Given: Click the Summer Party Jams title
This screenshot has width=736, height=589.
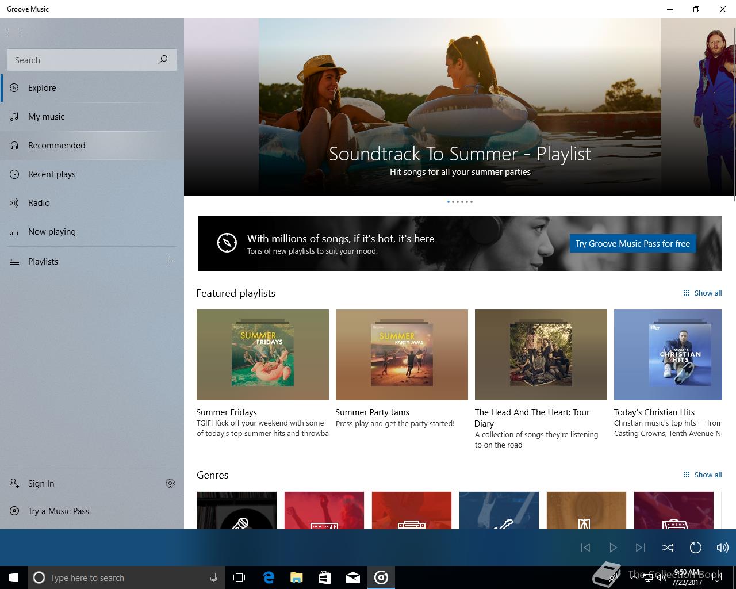Looking at the screenshot, I should (373, 412).
